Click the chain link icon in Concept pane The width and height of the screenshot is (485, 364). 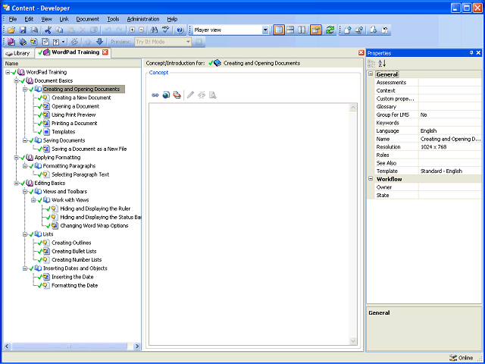(x=155, y=95)
